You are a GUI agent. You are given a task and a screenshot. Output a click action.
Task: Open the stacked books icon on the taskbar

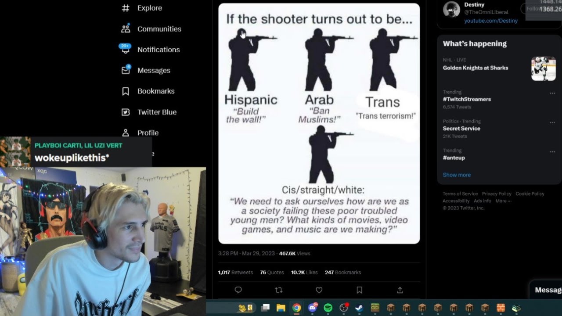pos(516,308)
